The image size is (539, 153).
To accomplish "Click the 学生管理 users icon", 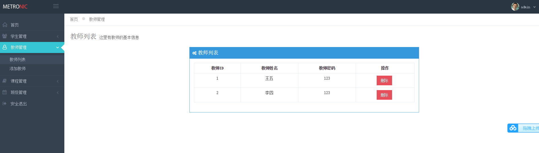I will click(5, 36).
